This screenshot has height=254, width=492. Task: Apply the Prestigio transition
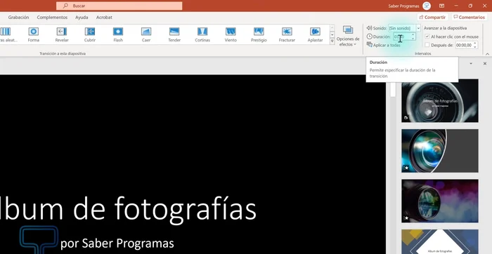click(x=259, y=34)
